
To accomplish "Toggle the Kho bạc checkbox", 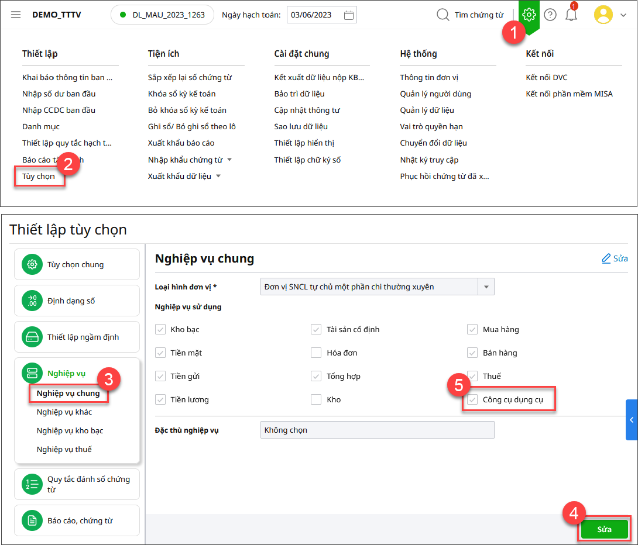I will 160,330.
